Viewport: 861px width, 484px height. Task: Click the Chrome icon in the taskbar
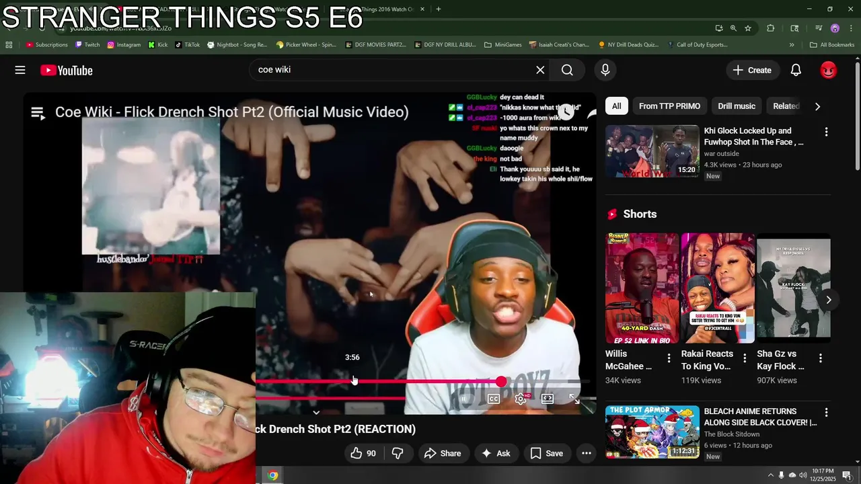point(272,475)
